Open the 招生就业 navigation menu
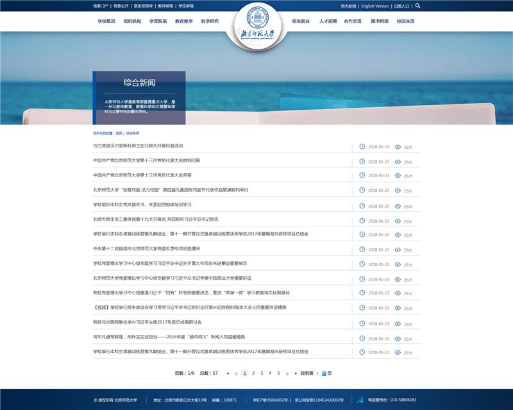This screenshot has width=513, height=410. click(301, 21)
